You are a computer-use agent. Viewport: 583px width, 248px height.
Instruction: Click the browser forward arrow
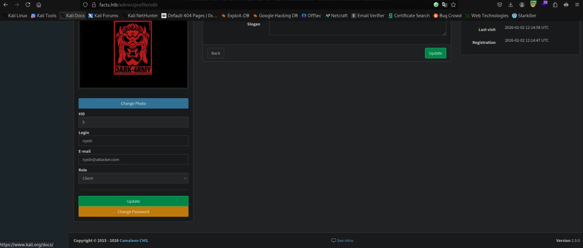pos(17,5)
